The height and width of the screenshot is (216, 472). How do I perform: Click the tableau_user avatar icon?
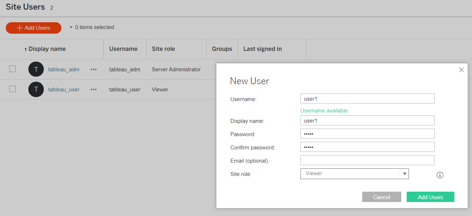(36, 90)
